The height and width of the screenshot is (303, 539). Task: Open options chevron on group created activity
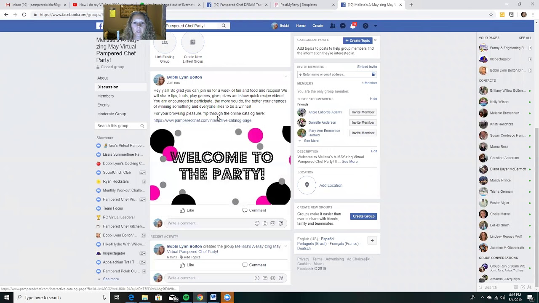click(x=286, y=246)
